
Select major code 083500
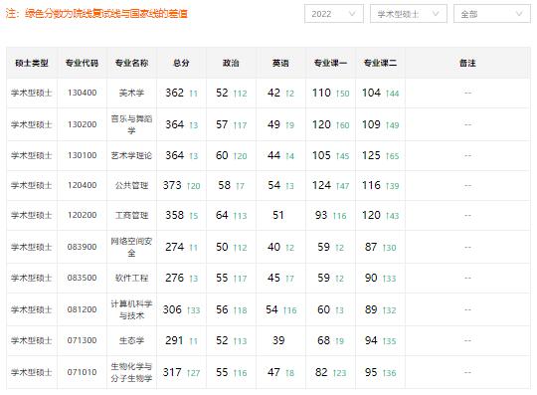pos(83,278)
